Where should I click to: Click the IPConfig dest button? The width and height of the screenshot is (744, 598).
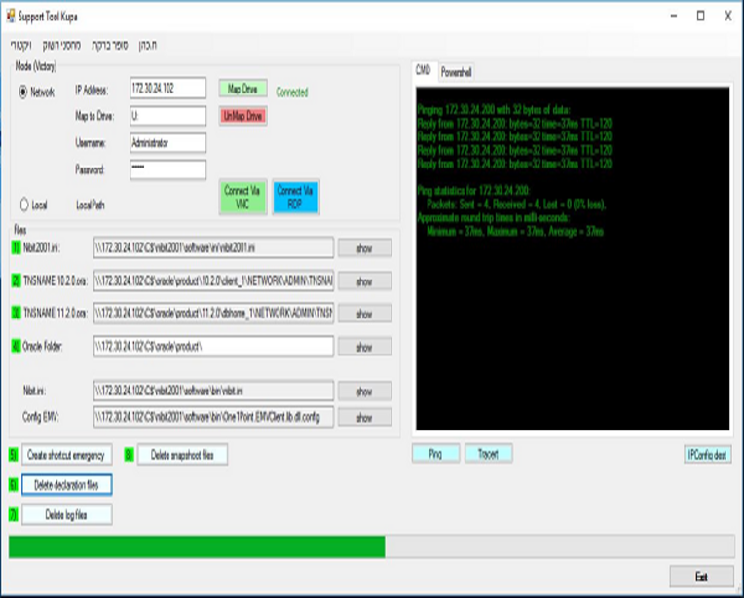point(707,454)
